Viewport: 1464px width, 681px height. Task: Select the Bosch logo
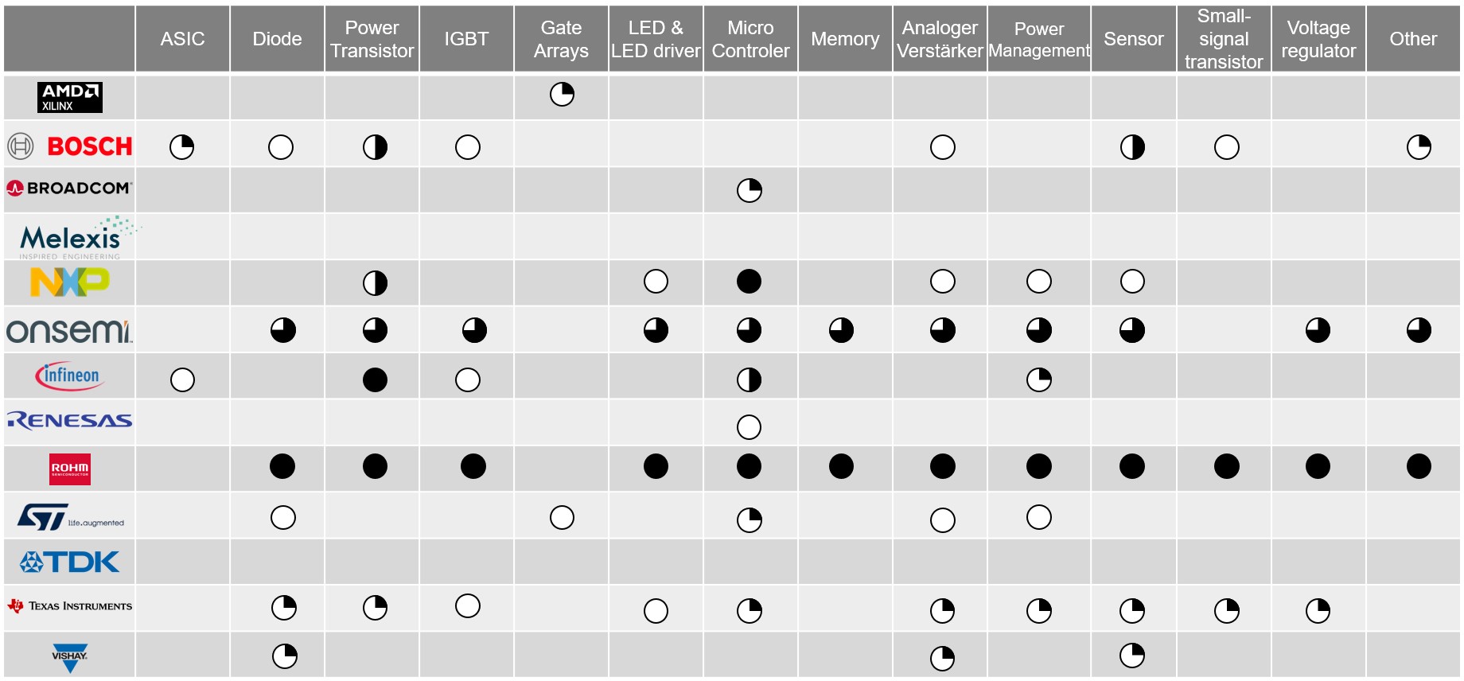(70, 146)
